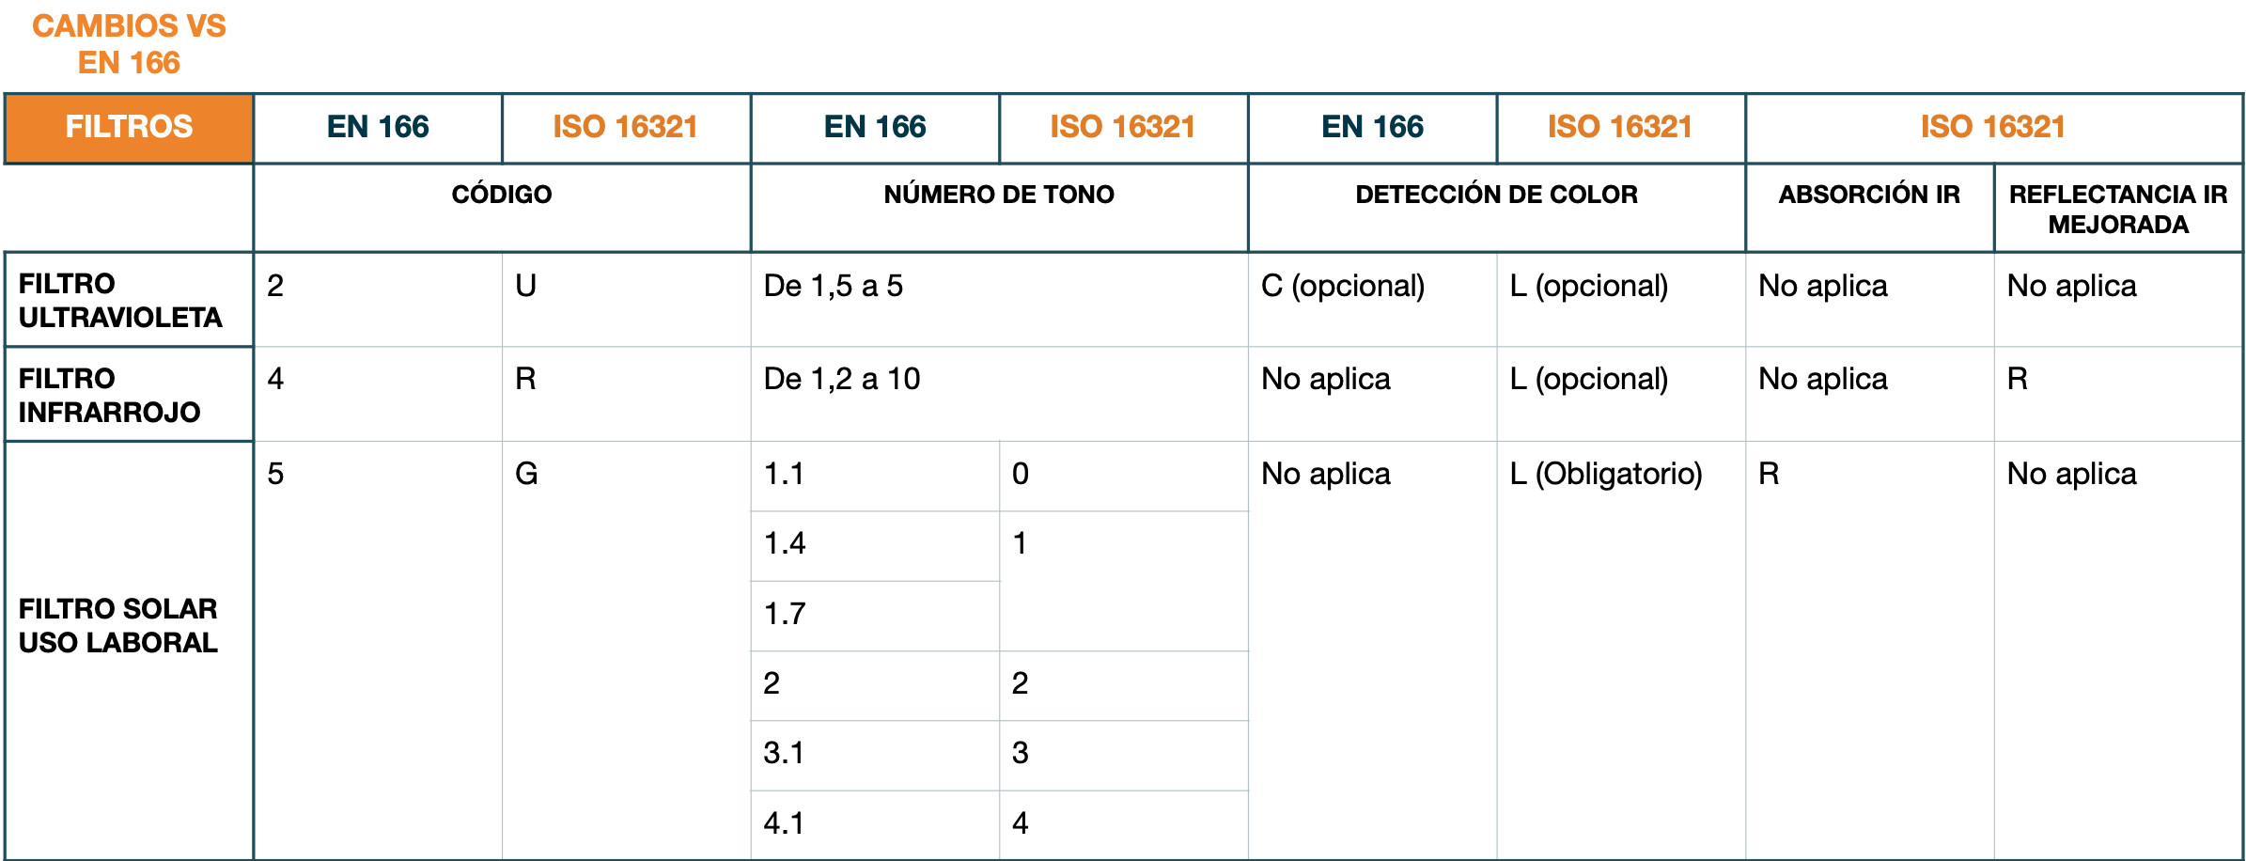This screenshot has height=861, width=2246.
Task: Select the "3.1" tone number cell
Action: (784, 753)
